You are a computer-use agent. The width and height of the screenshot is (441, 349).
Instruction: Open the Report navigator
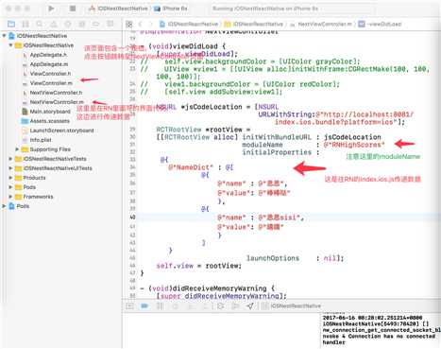110,24
